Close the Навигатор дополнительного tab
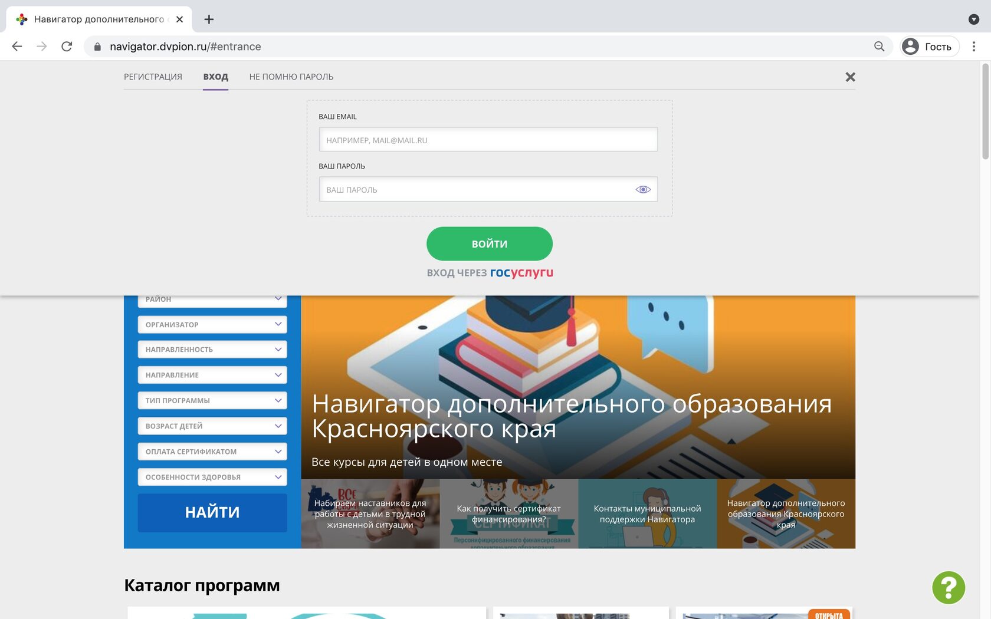The height and width of the screenshot is (619, 991). coord(180,19)
